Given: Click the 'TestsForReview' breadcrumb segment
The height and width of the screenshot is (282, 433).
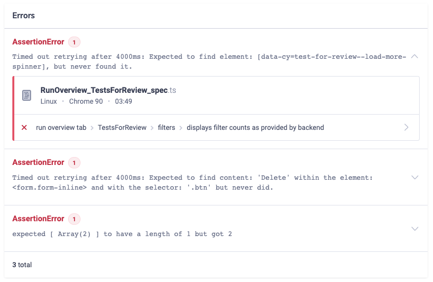Looking at the screenshot, I should click(122, 127).
